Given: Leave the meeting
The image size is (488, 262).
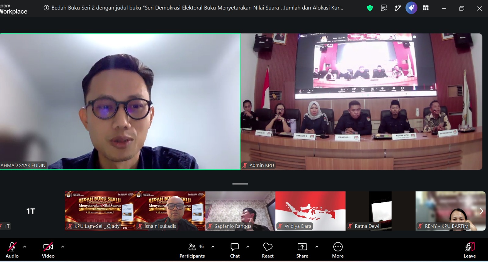Looking at the screenshot, I should tap(470, 250).
